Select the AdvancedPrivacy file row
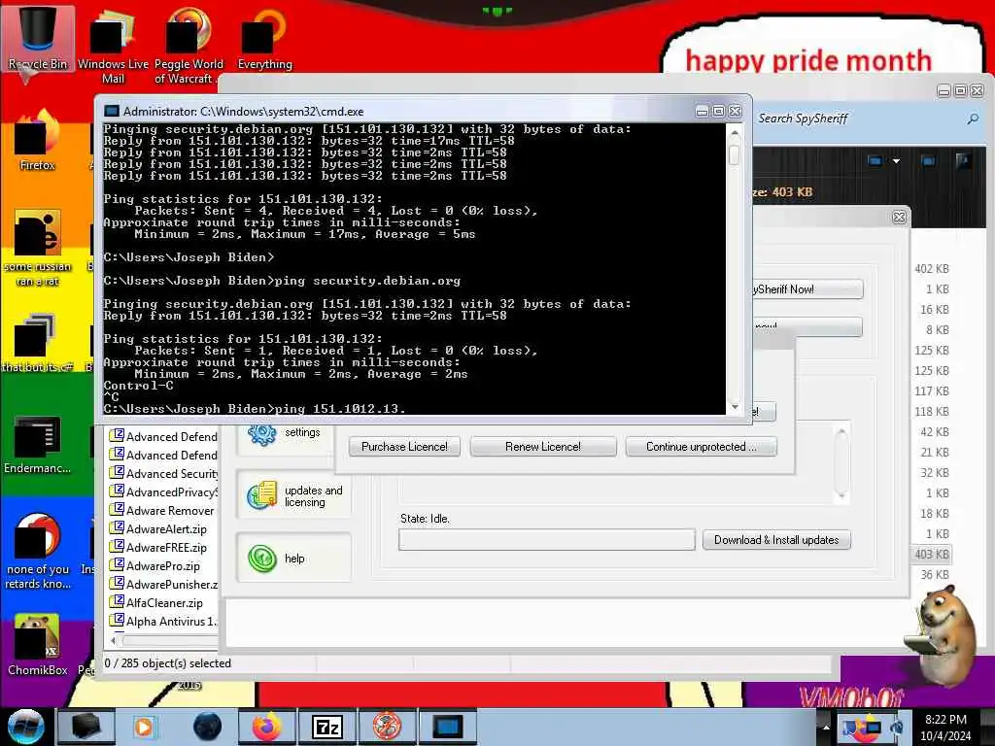Viewport: 995px width, 746px height. tap(163, 492)
